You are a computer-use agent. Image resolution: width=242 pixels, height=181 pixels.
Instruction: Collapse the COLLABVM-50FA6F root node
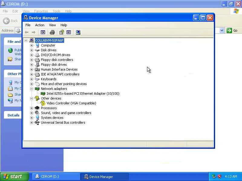(x=26, y=41)
